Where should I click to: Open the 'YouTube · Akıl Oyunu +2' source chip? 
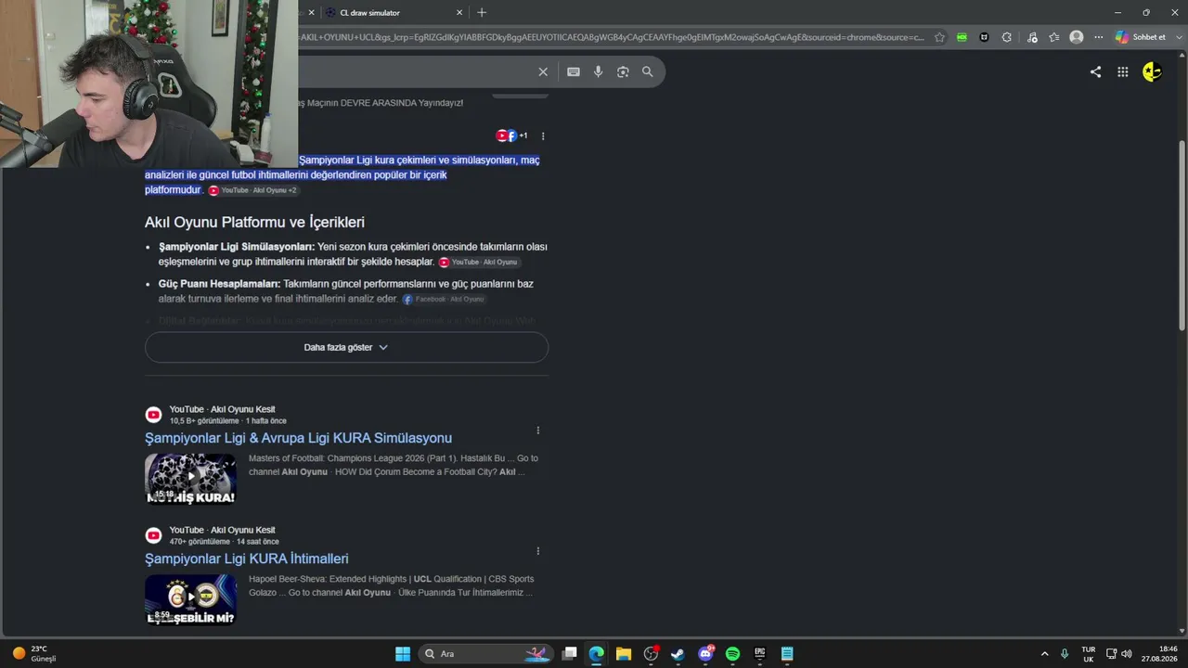(x=252, y=190)
